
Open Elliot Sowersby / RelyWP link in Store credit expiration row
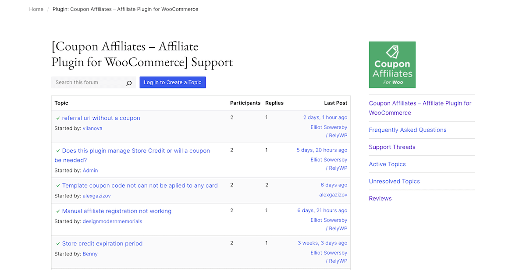(329, 257)
